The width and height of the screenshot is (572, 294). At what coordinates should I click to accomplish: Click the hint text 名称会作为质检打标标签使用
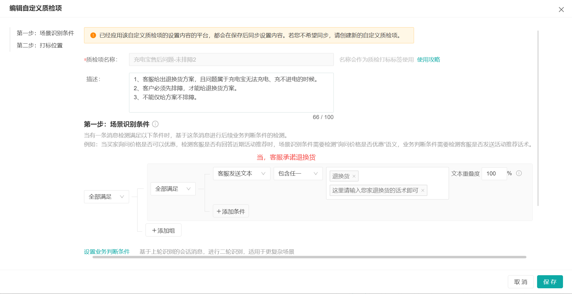[x=376, y=60]
